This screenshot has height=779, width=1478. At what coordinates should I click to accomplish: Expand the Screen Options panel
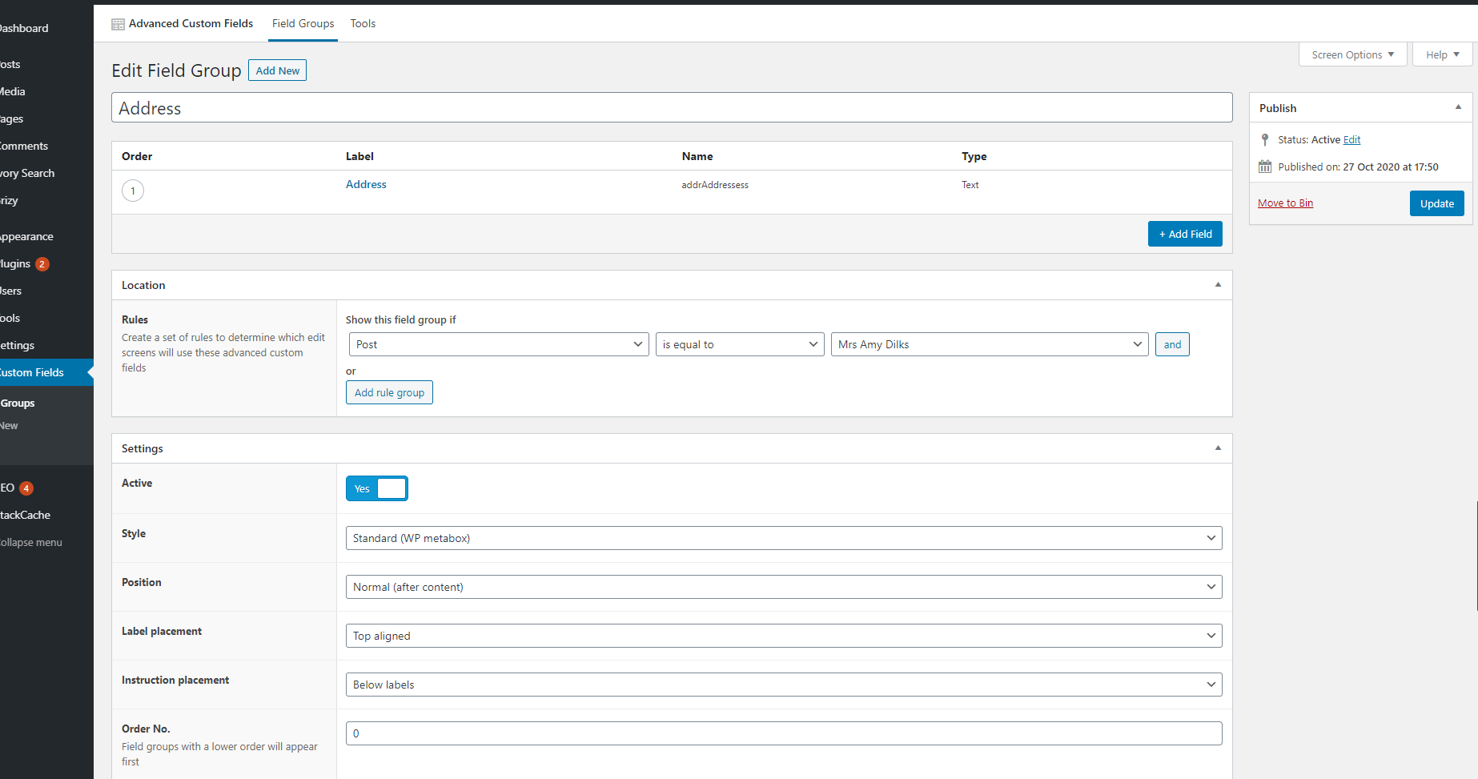(x=1353, y=54)
